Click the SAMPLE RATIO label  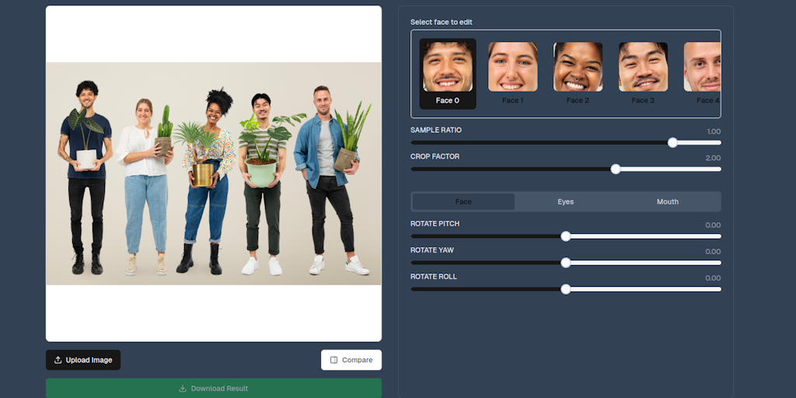pyautogui.click(x=436, y=130)
